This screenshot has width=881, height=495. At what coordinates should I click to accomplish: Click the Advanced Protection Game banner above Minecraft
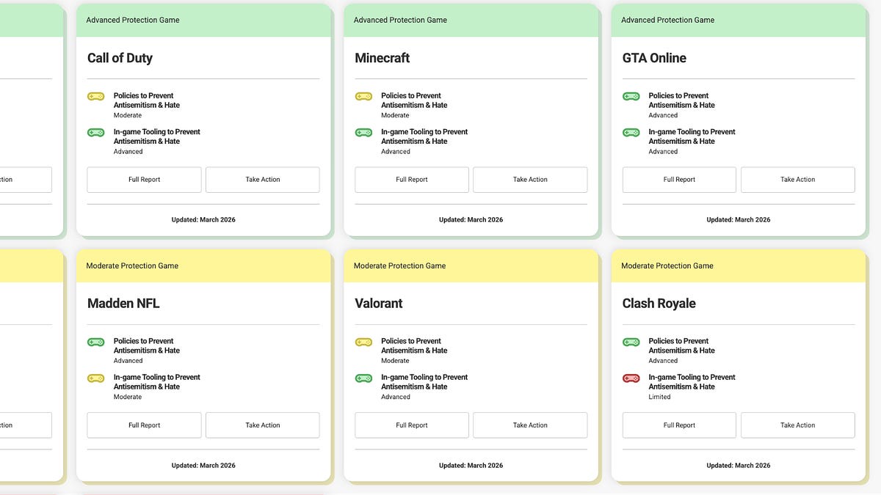click(471, 21)
